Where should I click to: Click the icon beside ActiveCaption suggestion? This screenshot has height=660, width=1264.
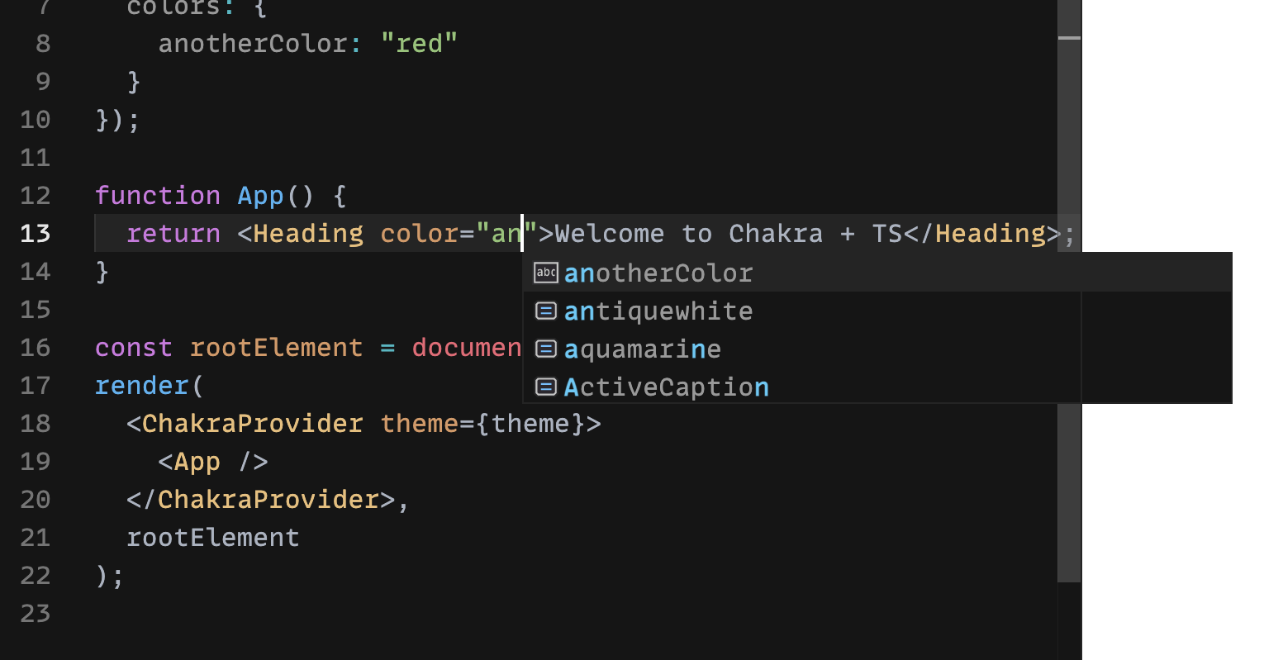[545, 387]
